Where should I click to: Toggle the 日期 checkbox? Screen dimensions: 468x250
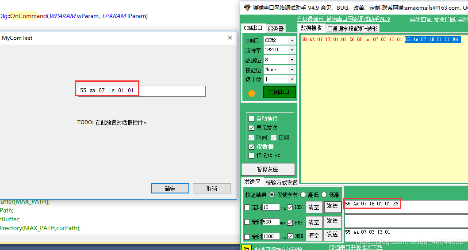point(273,137)
